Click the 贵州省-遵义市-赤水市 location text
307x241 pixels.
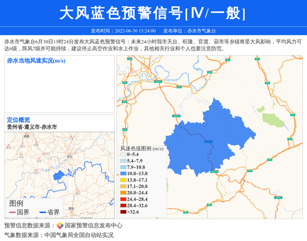(x=32, y=126)
